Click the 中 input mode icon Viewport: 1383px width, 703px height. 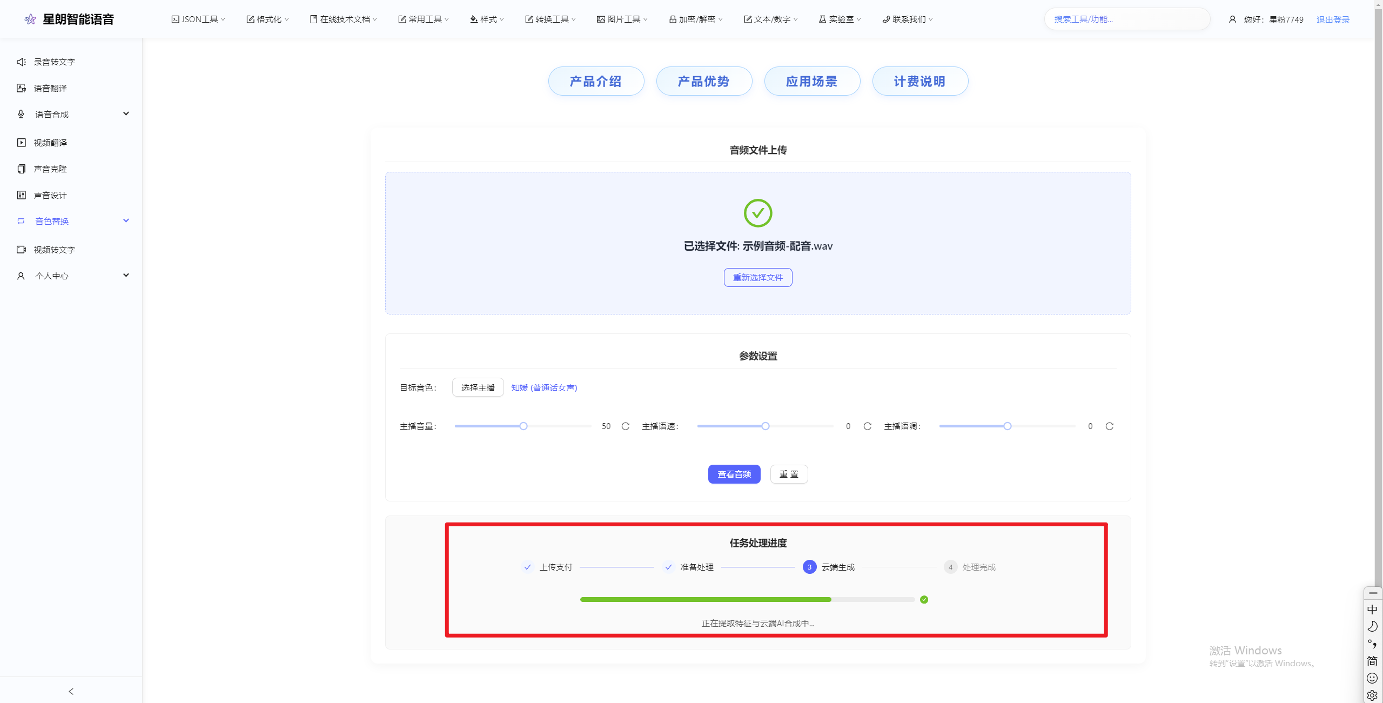coord(1372,610)
